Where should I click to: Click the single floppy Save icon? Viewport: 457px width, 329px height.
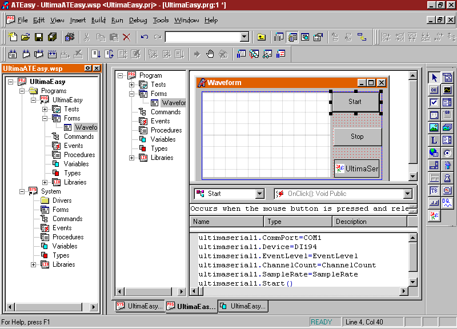39,37
